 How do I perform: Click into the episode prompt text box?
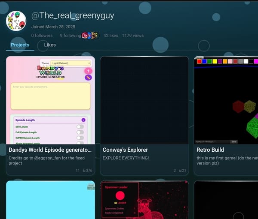click(x=50, y=96)
